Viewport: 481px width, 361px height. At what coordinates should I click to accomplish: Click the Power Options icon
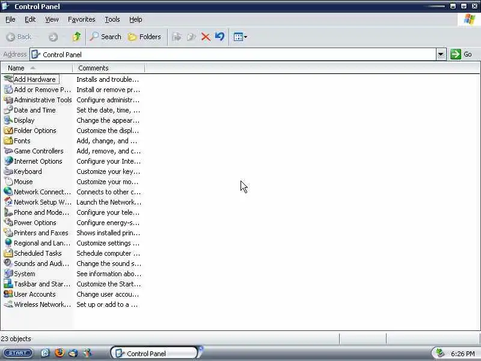[8, 223]
